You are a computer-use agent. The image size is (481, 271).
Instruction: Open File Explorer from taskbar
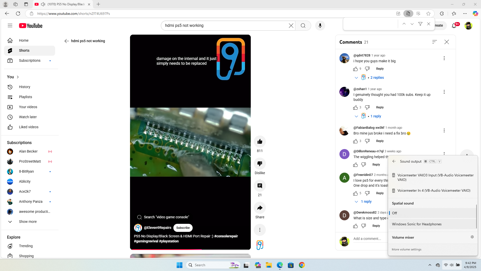[x=269, y=265]
